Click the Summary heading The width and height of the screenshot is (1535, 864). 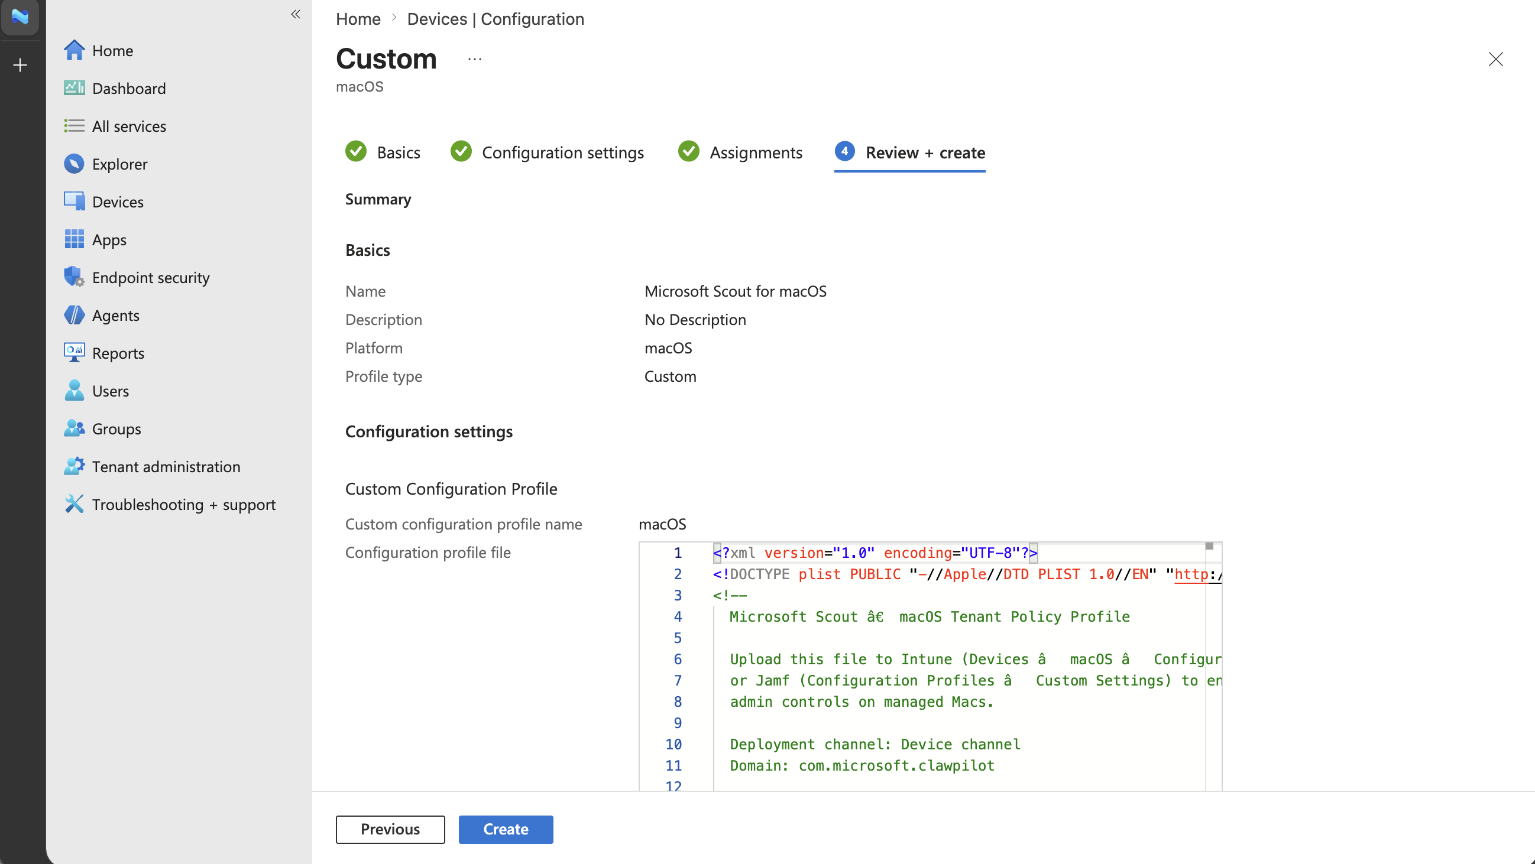pyautogui.click(x=378, y=199)
